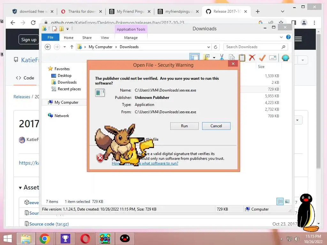Close the Security Warning dialog
Image resolution: width=327 pixels, height=245 pixels.
coord(233,64)
